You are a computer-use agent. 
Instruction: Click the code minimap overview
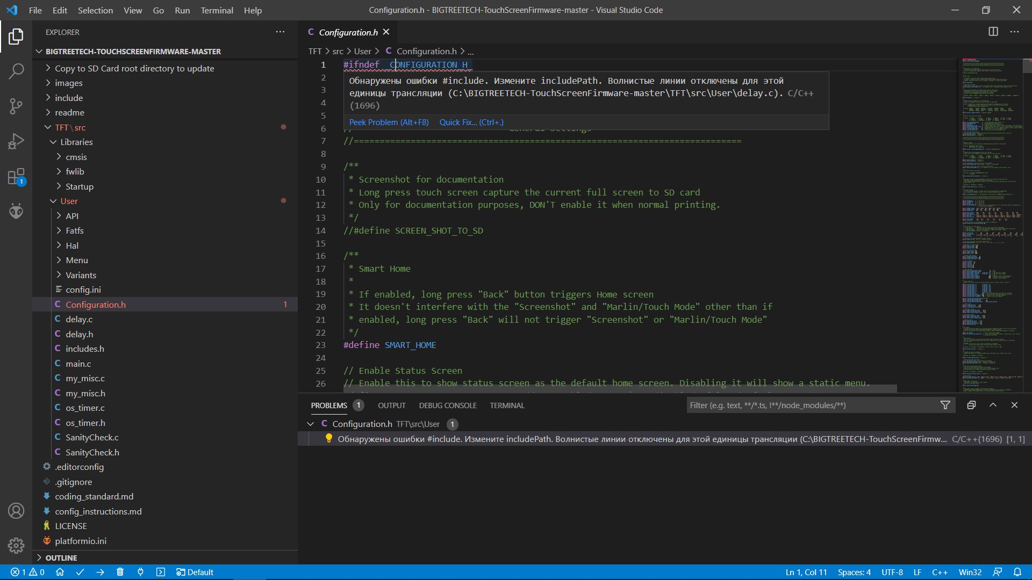tap(992, 226)
